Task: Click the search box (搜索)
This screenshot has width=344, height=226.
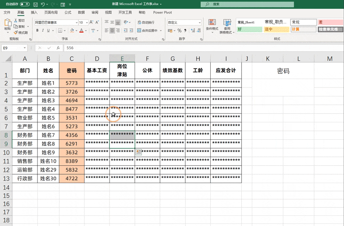Action: (247, 4)
